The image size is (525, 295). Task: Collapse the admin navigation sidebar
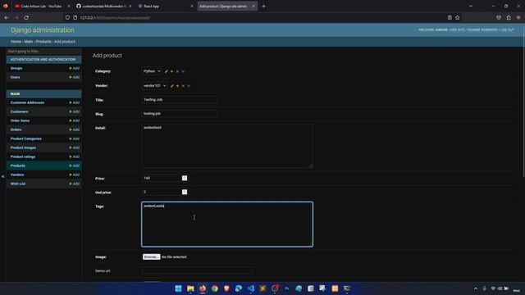click(x=2, y=176)
